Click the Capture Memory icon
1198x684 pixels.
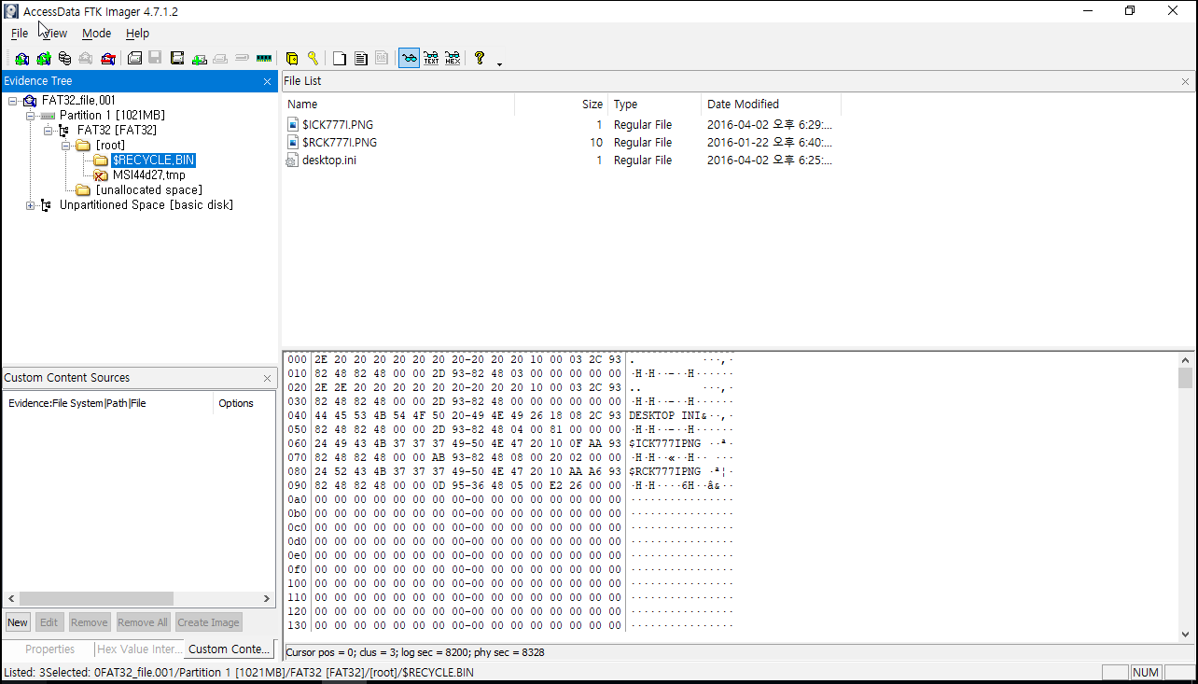263,59
